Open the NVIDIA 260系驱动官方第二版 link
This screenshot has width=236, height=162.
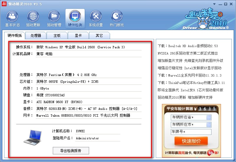pos(188,53)
